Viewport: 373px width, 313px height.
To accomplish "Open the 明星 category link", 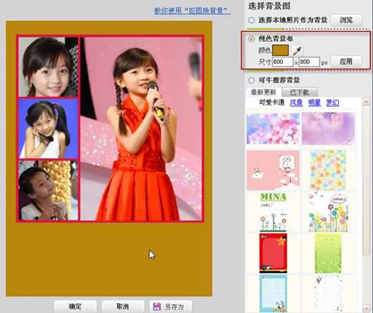I will click(x=314, y=102).
